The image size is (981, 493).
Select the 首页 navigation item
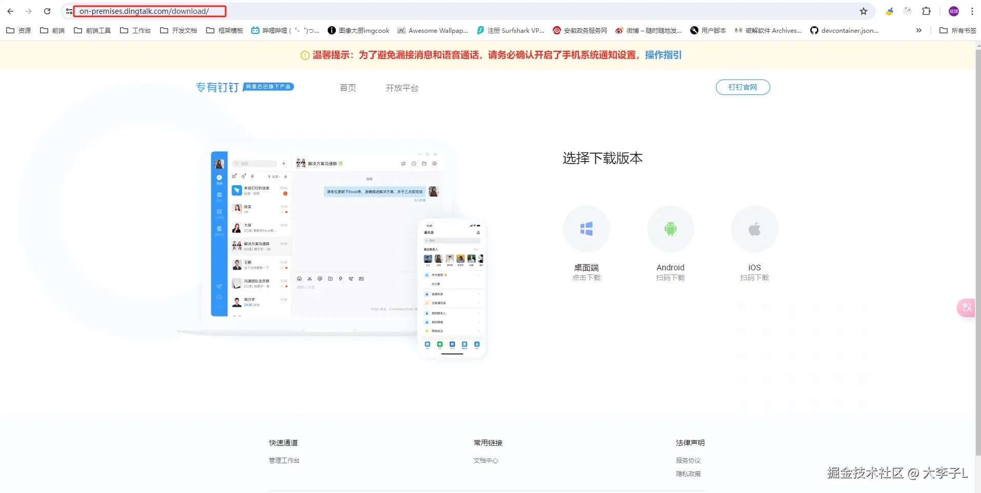tap(347, 87)
